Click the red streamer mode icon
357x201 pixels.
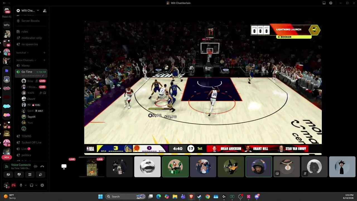coord(13,185)
